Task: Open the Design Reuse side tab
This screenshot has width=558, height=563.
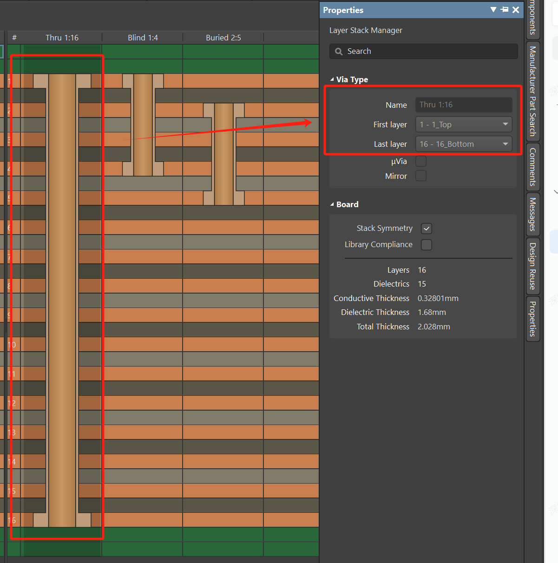Action: point(532,266)
